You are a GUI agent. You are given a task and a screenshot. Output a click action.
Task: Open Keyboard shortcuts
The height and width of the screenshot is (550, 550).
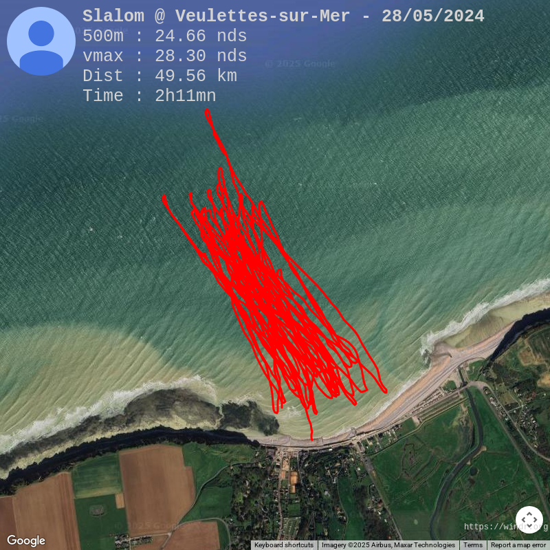(x=284, y=545)
